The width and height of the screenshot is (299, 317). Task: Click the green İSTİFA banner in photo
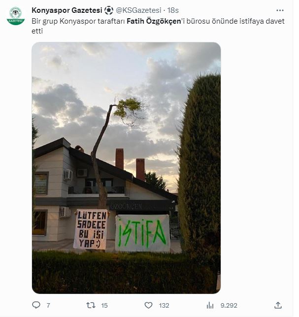pyautogui.click(x=143, y=233)
